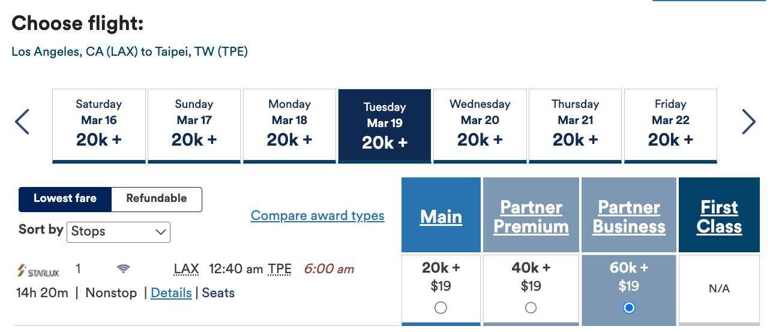773x332 pixels.
Task: Choose Sunday Mar 17 date tab
Action: coord(194,125)
